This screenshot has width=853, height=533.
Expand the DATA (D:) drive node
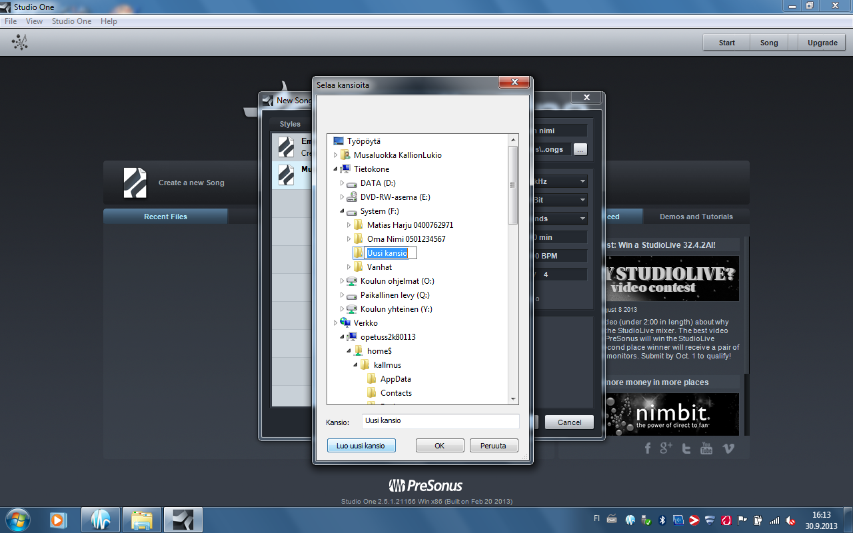coord(342,183)
